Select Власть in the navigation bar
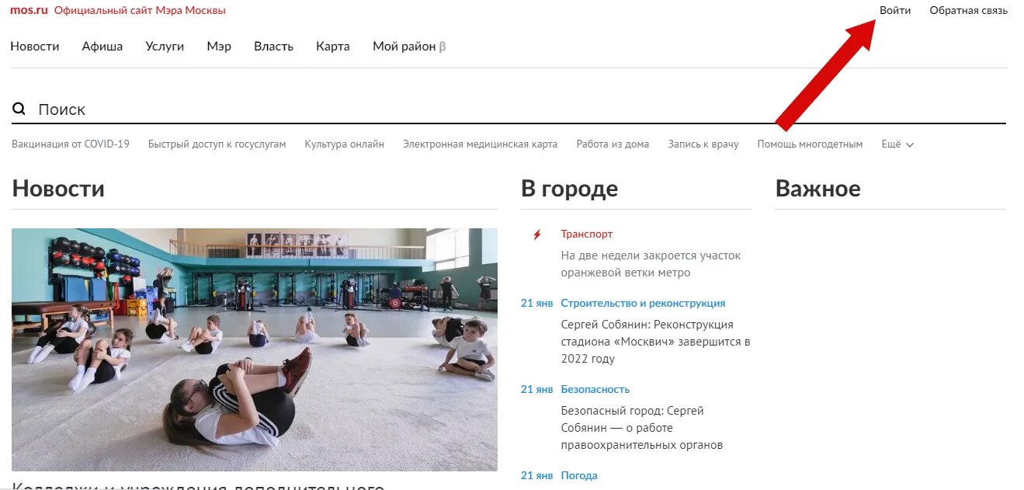 (273, 47)
